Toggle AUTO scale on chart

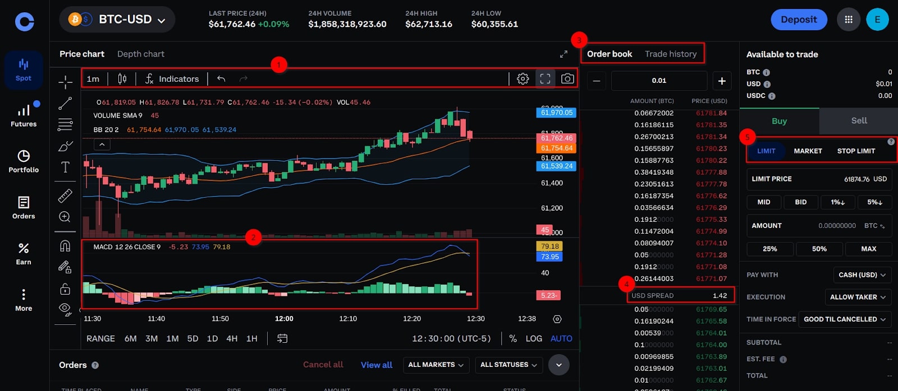coord(561,339)
